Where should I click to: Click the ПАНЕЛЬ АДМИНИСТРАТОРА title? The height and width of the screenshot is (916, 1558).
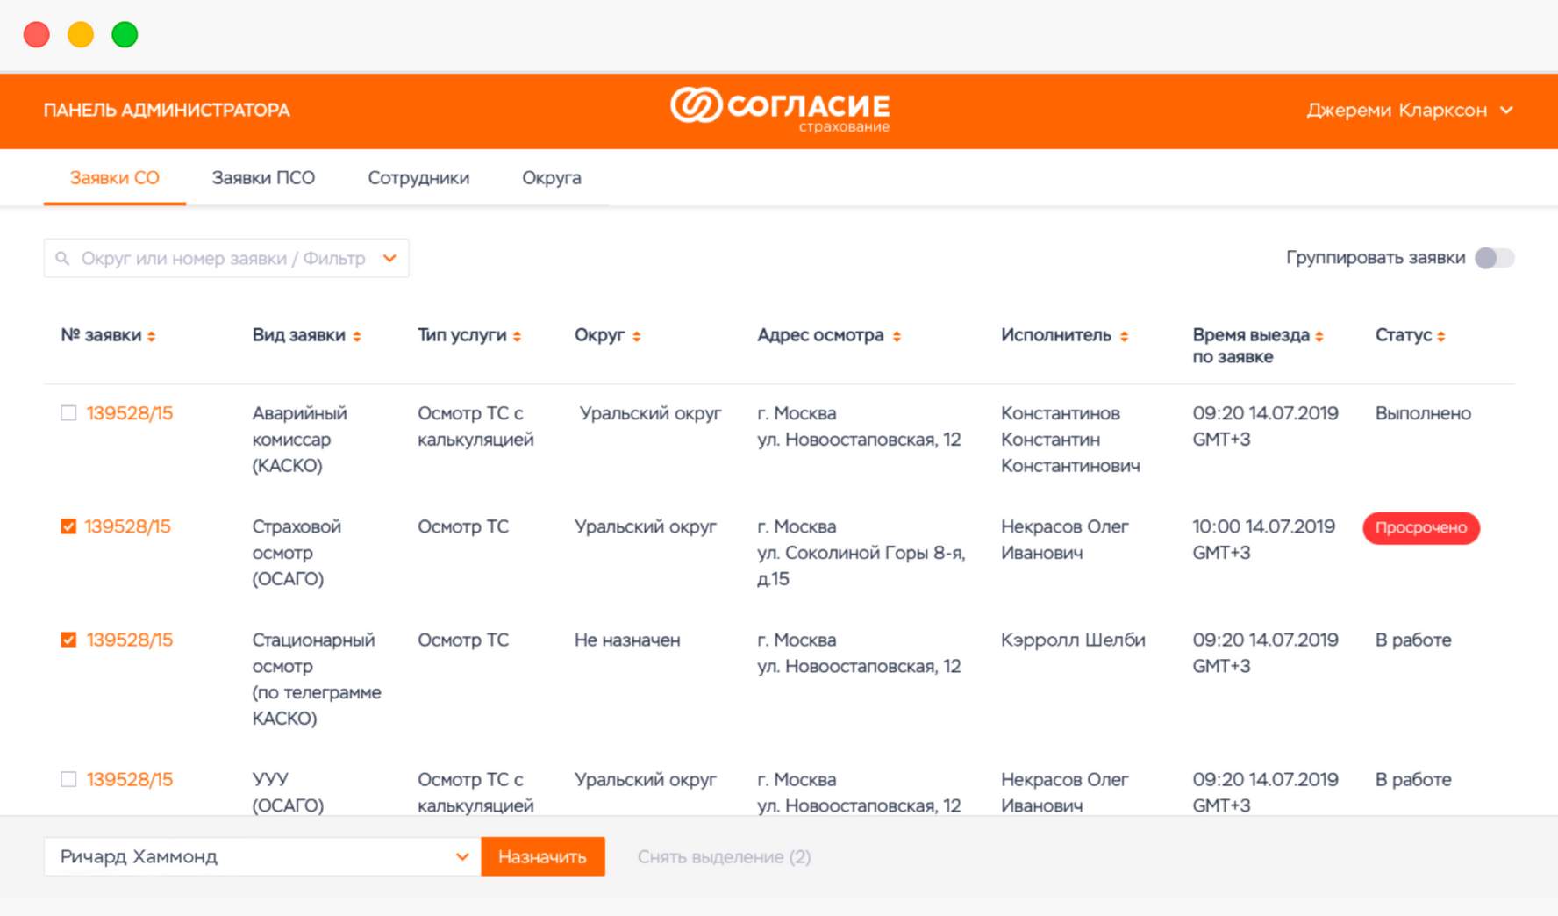[167, 111]
